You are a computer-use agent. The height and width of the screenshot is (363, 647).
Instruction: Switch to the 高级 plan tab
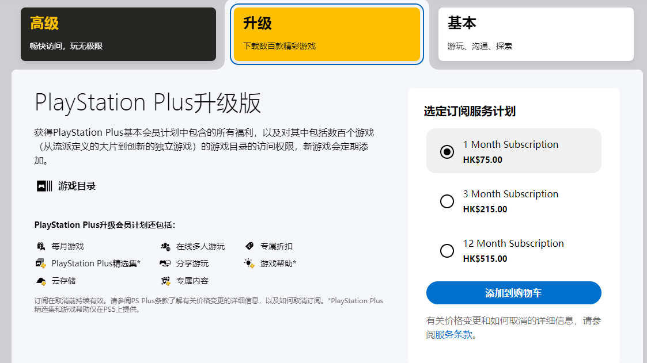pyautogui.click(x=118, y=33)
